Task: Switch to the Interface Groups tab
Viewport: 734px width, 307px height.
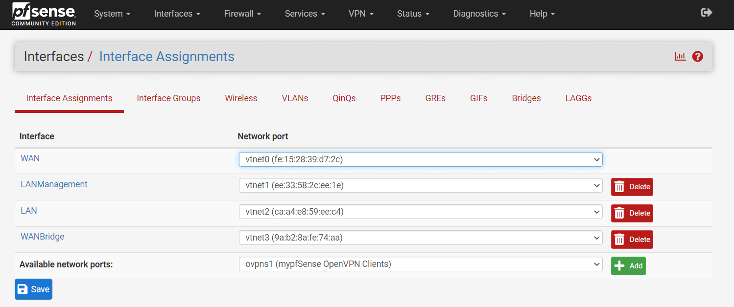Action: tap(168, 98)
